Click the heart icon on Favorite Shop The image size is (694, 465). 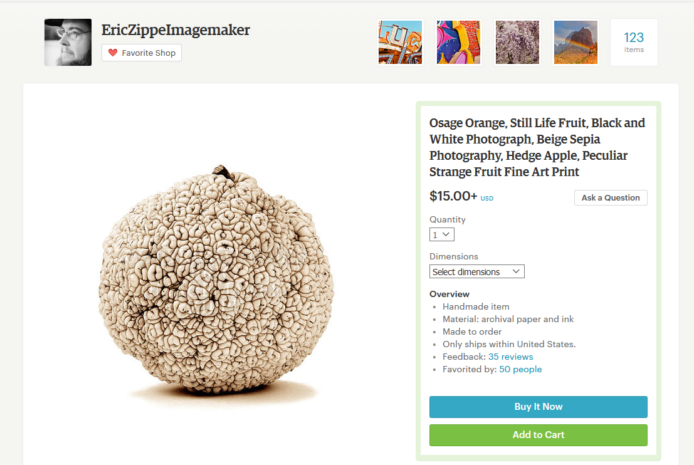click(x=113, y=53)
